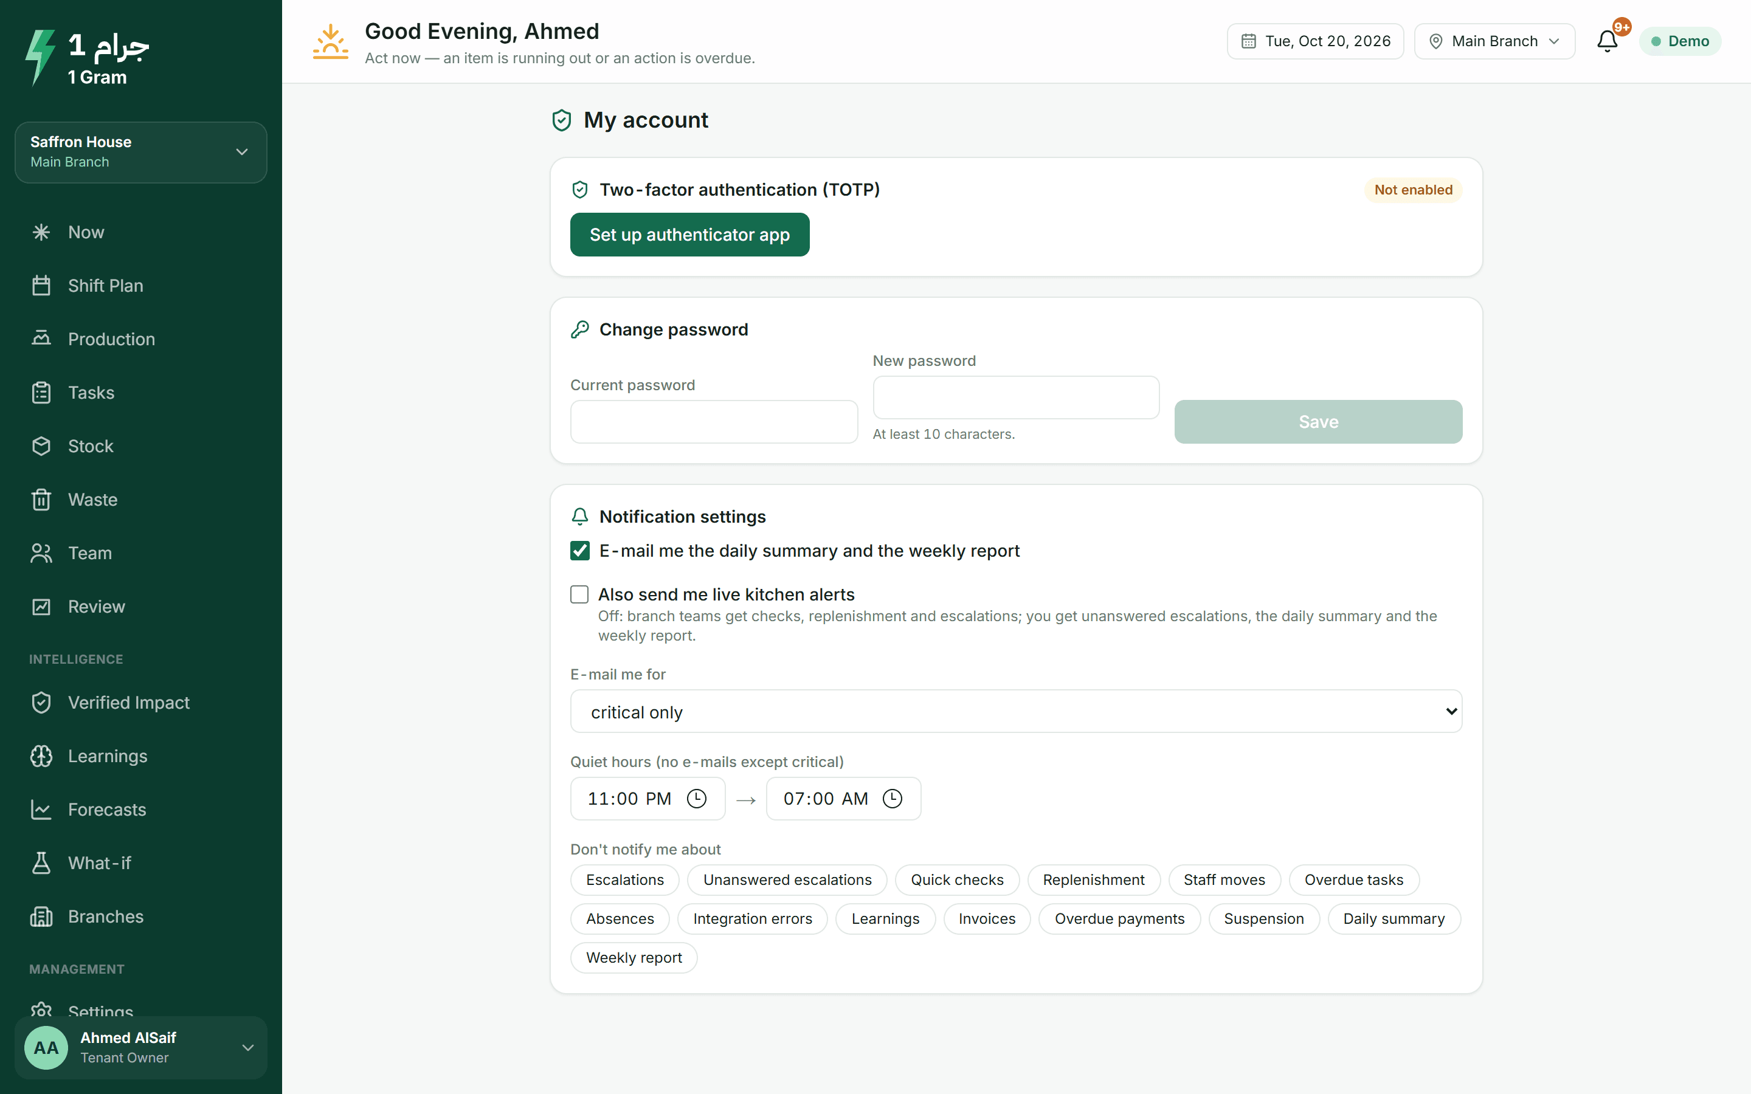Screen dimensions: 1751x1094
Task: Open the 'critical only' e-mail dropdown
Action: point(1016,712)
